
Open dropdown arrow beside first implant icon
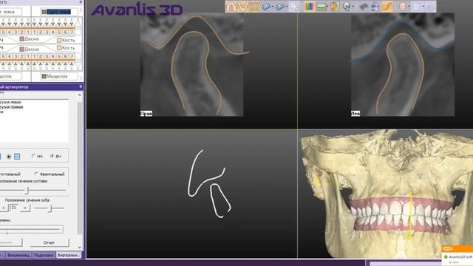point(273,7)
